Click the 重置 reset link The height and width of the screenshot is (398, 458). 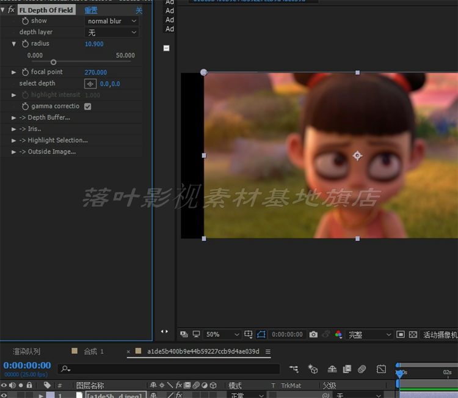click(x=91, y=10)
